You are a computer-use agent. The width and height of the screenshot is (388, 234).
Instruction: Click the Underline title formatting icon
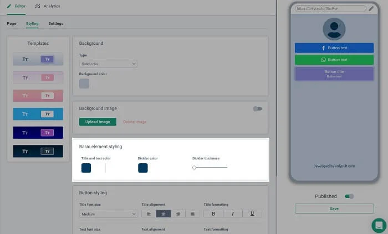(252, 214)
